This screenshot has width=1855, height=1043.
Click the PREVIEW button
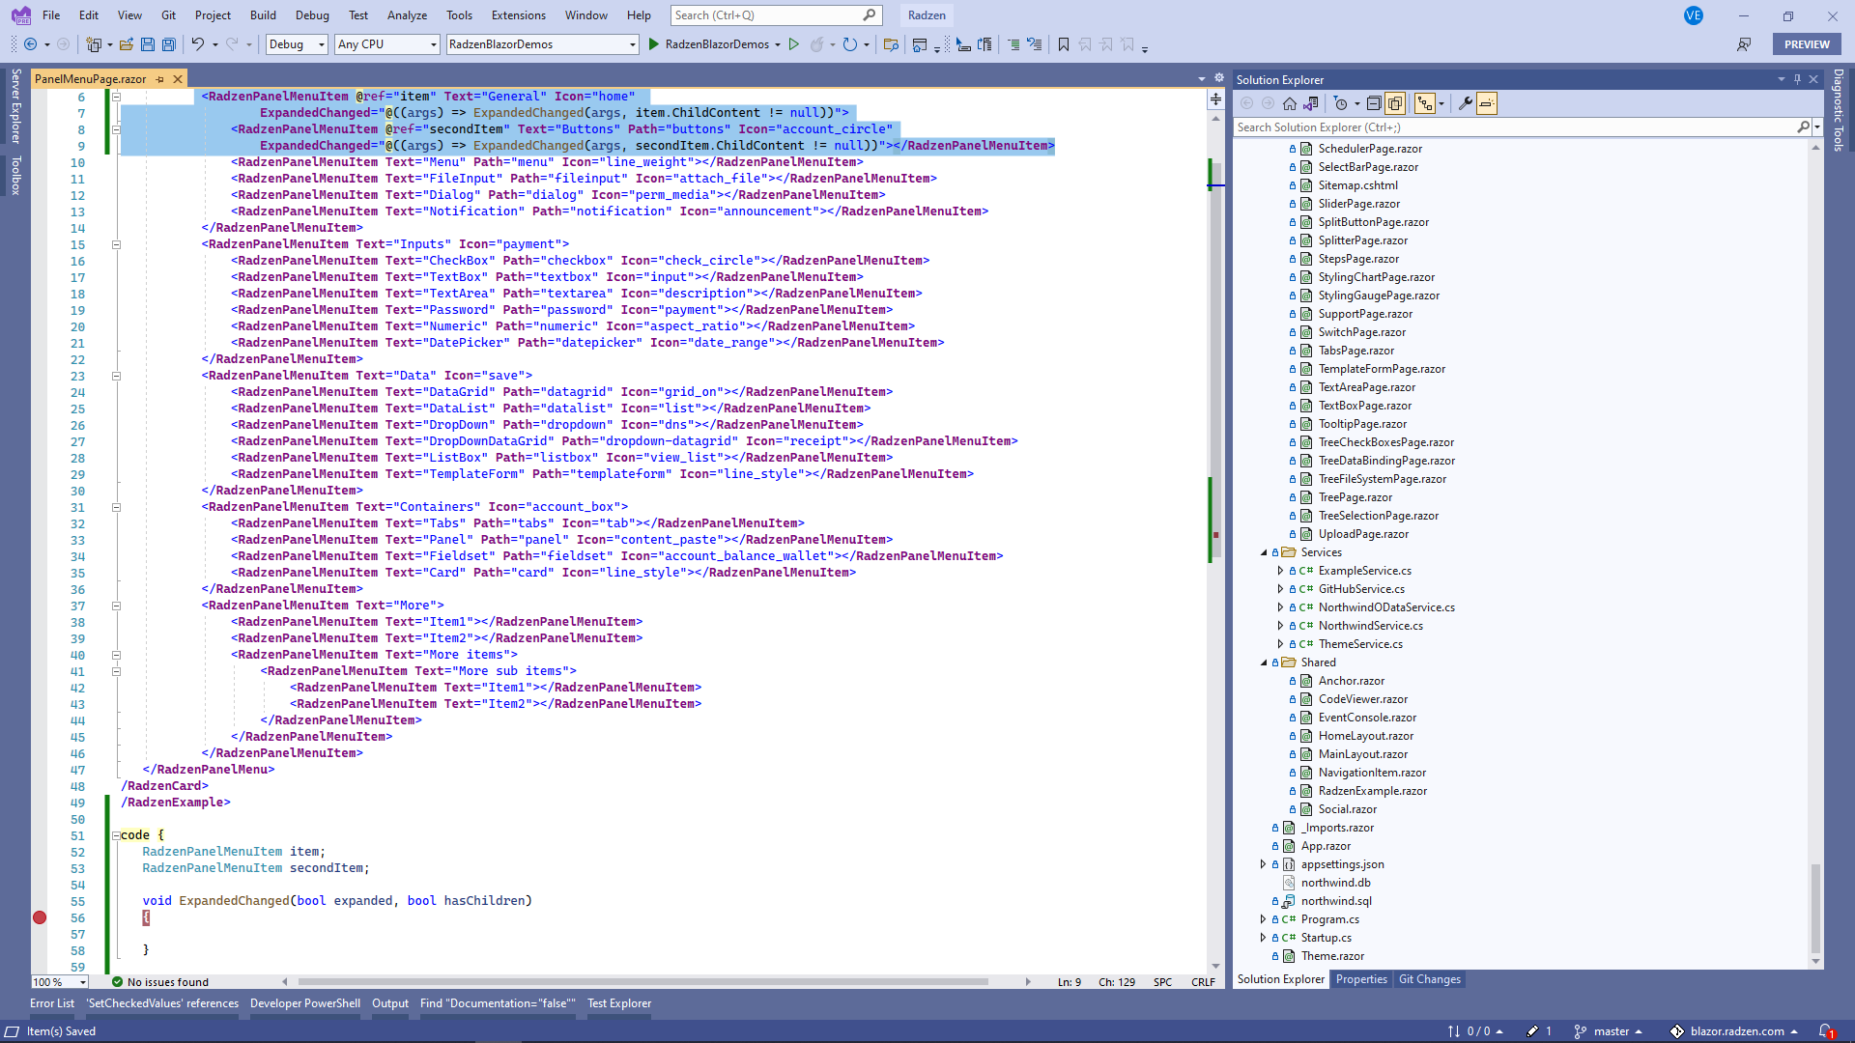[1807, 44]
